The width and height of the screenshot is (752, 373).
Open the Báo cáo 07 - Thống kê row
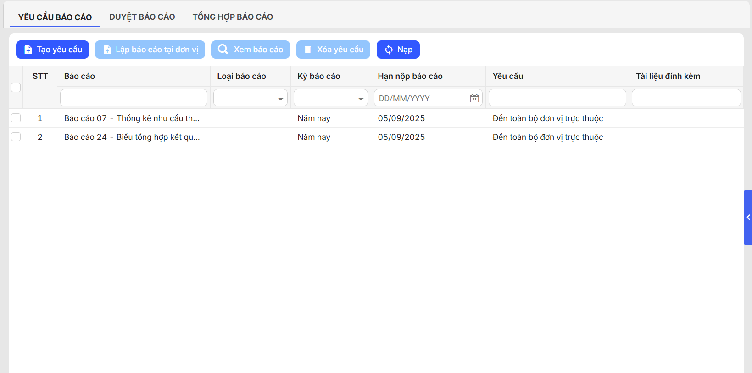[x=132, y=118]
